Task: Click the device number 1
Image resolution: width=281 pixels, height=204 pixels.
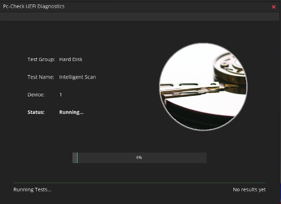Action: (x=61, y=95)
